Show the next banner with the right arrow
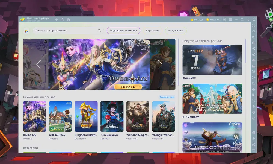 click(x=160, y=64)
